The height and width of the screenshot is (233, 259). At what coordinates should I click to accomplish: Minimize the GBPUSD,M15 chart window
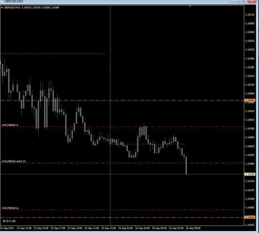234,2
